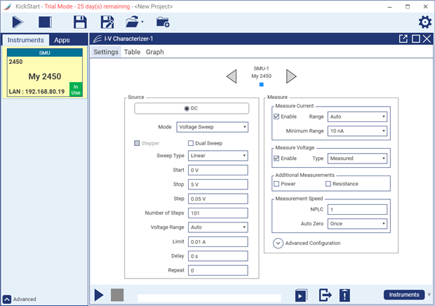
Task: Toggle the Power additional measurement checkbox
Action: click(276, 184)
